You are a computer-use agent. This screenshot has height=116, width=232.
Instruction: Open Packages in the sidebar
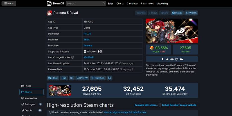31,104
